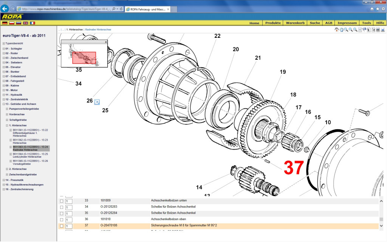The image size is (387, 242).
Task: Click the browser forward arrow
Action: point(12,9)
